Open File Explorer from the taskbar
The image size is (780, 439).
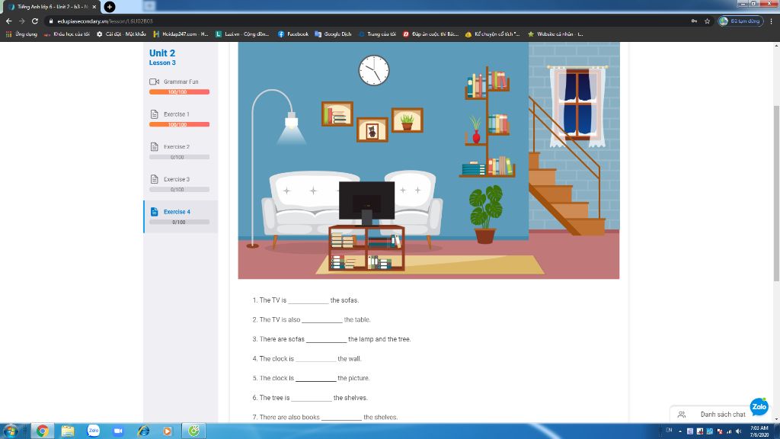point(68,431)
